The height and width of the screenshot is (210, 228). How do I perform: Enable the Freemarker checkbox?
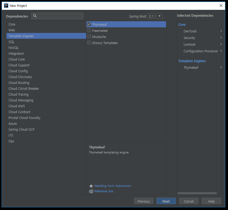[89, 30]
